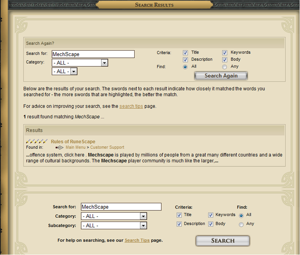
Task: Open the Rules of RuneScape result
Action: pyautogui.click(x=73, y=142)
